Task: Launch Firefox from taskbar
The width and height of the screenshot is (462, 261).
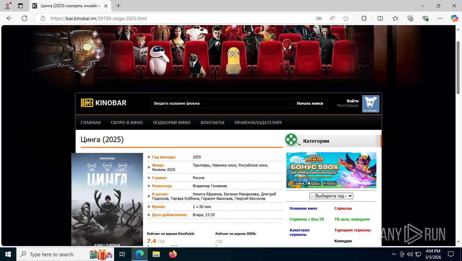Action: coord(173,254)
